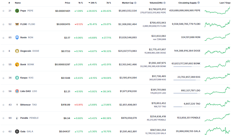This screenshot has width=236, height=137.
Task: Open the Gala GALA page
Action: [27, 131]
